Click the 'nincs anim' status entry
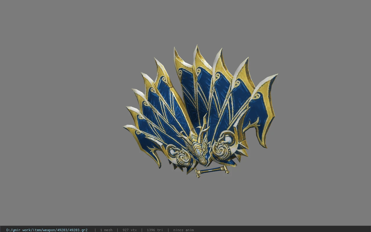The width and height of the screenshot is (371, 232). 183,230
